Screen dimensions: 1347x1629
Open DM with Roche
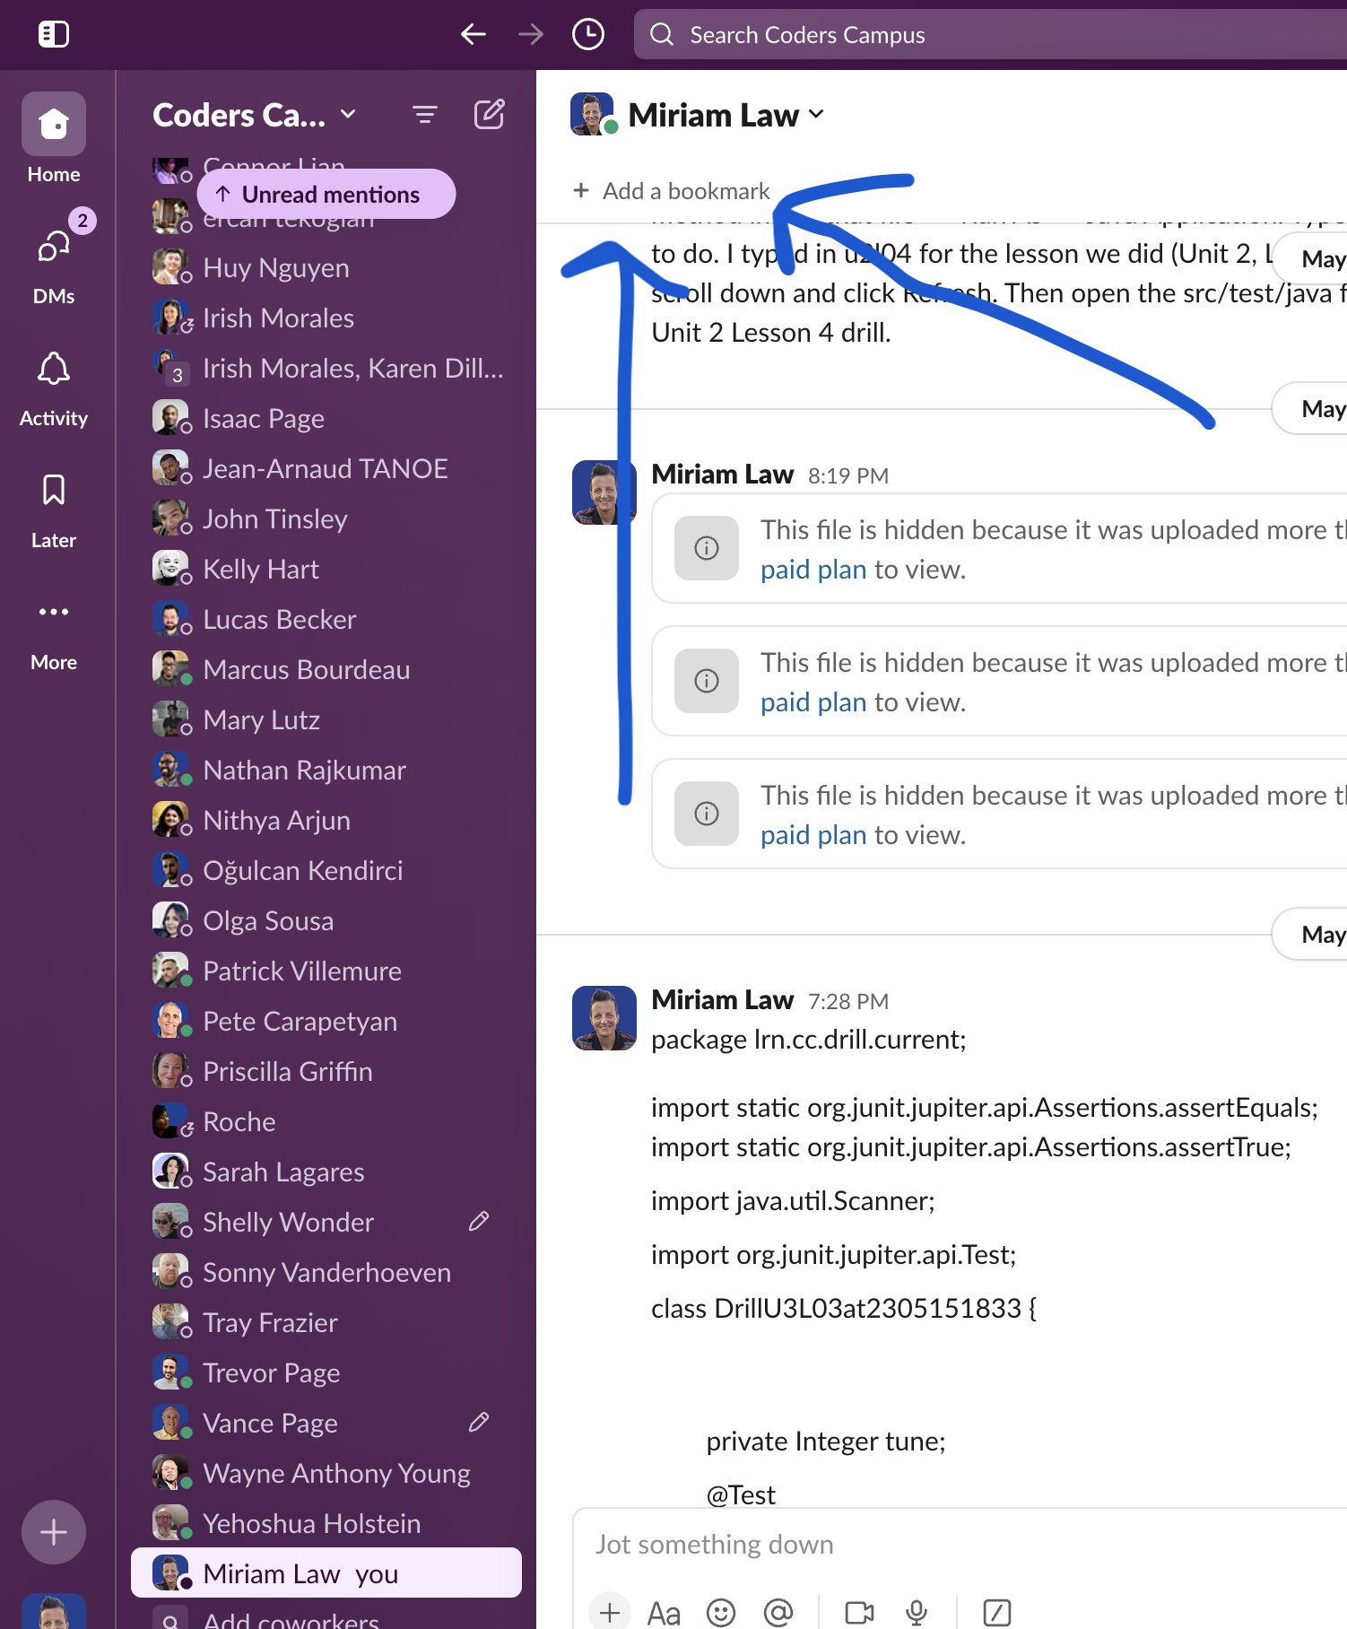pyautogui.click(x=326, y=1121)
